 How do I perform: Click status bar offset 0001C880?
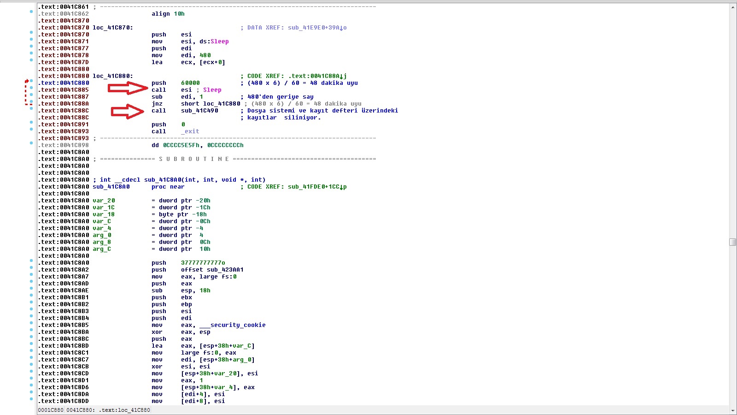click(x=51, y=410)
